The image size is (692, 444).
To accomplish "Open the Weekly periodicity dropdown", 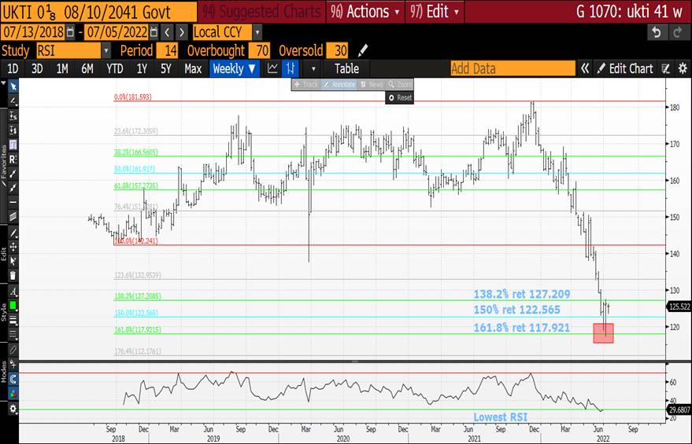I will (235, 68).
